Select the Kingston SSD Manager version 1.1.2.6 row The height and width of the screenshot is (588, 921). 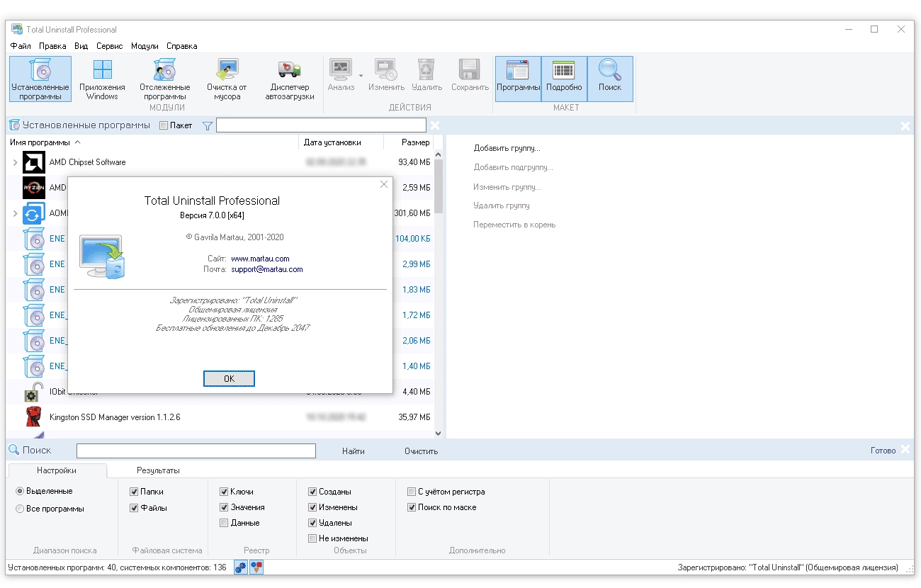(x=220, y=417)
